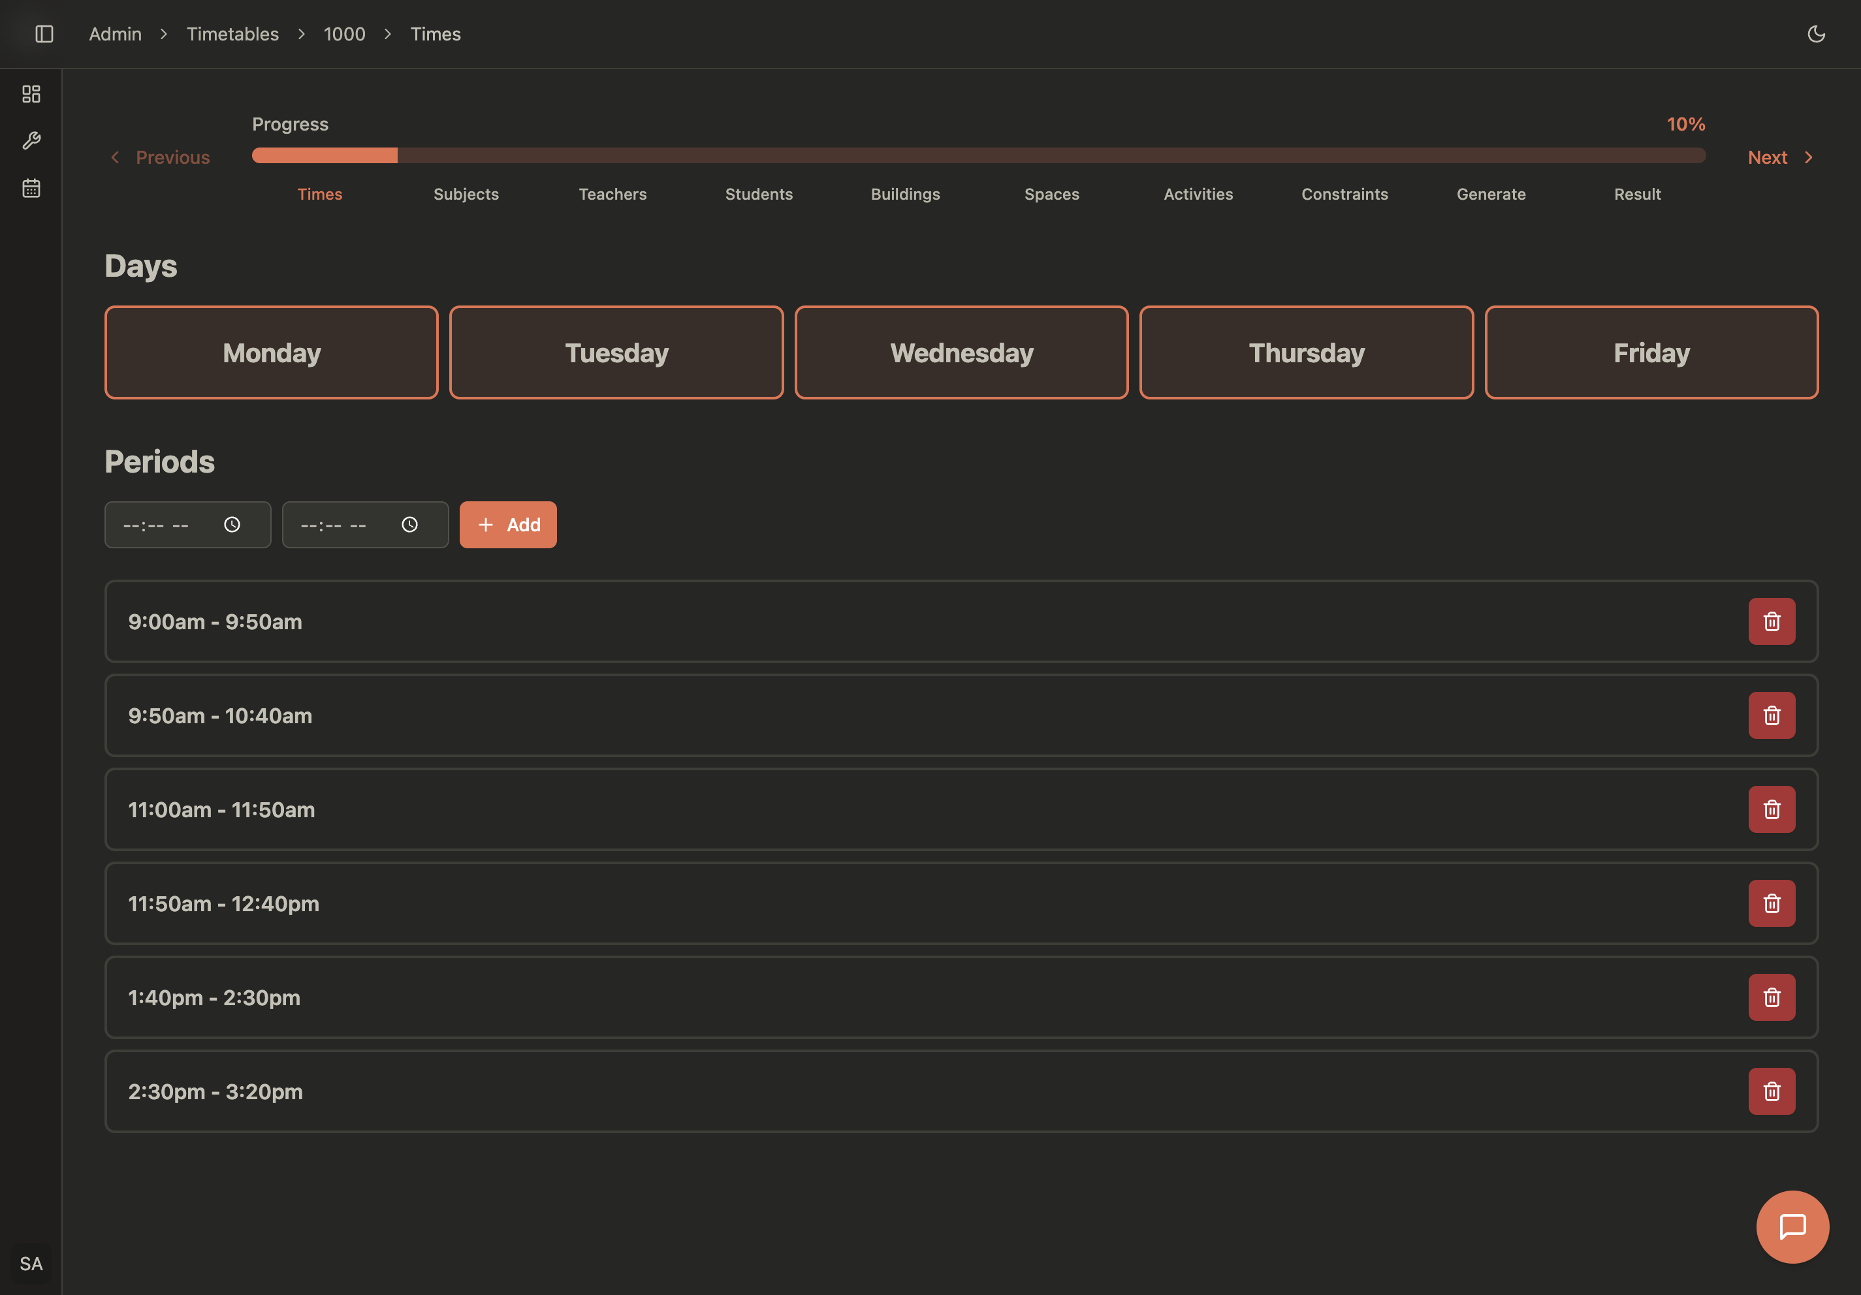The height and width of the screenshot is (1295, 1861).
Task: Navigate back using the Timetables breadcrumb
Action: click(x=232, y=34)
